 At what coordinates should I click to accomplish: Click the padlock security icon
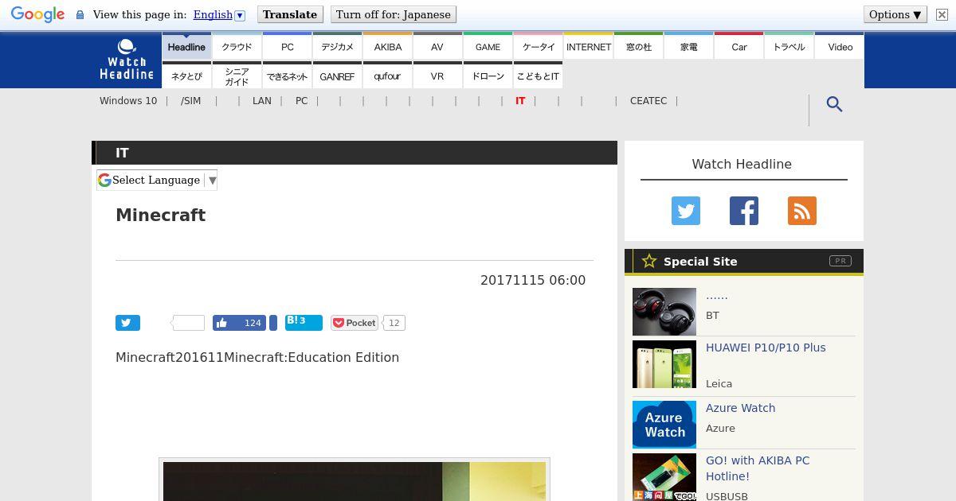pos(80,15)
